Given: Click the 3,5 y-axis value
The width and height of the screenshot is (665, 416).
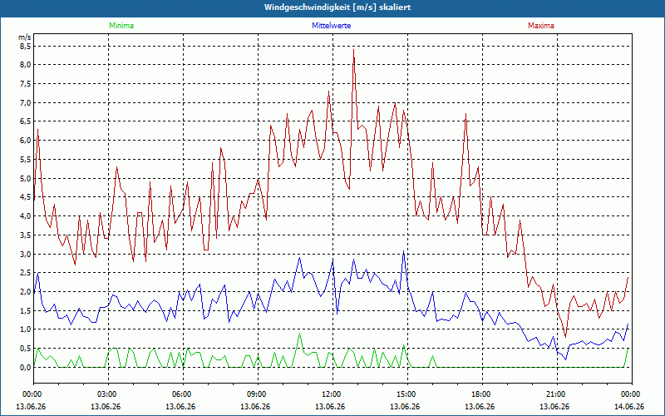Looking at the screenshot, I should coord(25,235).
